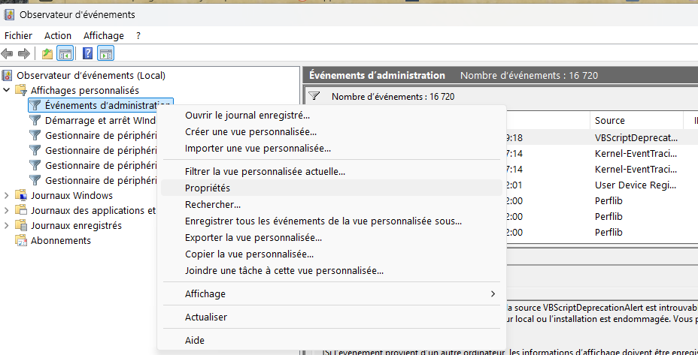Click the Journaux des applications folder icon

[x=21, y=210]
